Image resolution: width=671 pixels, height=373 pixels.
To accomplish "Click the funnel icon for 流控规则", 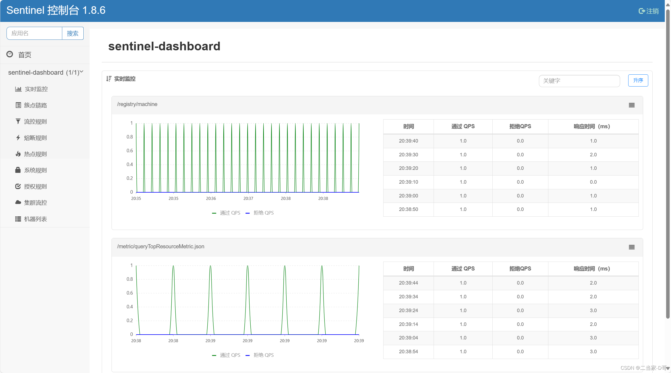I will (x=18, y=121).
